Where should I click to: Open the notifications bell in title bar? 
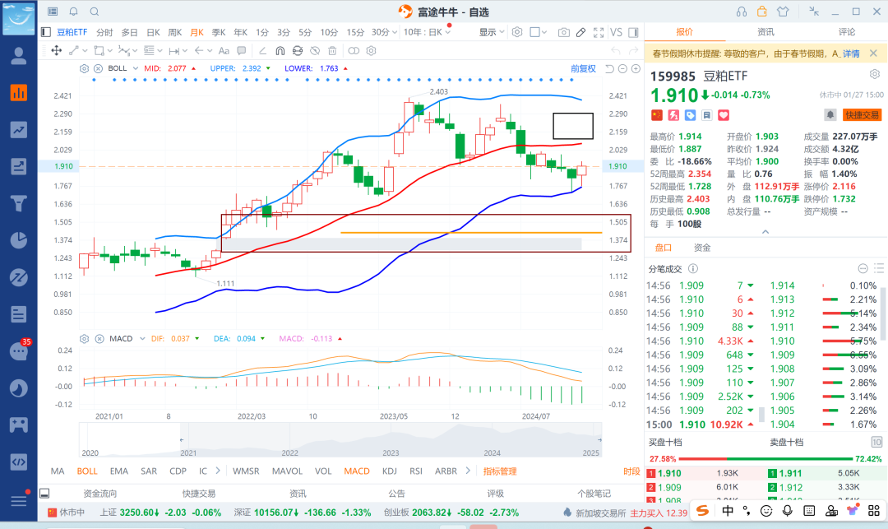tap(74, 12)
